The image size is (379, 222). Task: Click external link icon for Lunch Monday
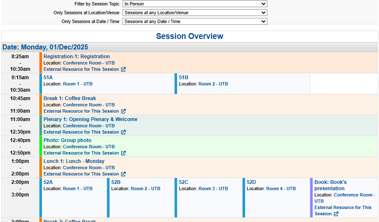click(x=123, y=174)
